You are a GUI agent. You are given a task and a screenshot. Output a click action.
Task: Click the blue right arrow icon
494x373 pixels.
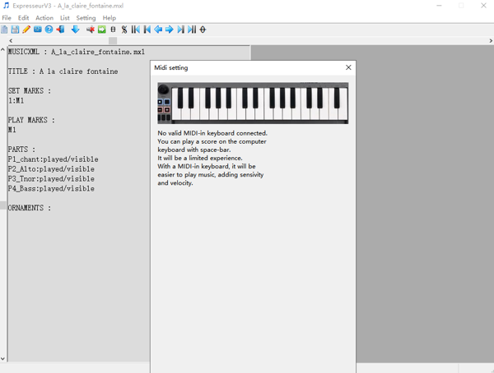click(169, 30)
